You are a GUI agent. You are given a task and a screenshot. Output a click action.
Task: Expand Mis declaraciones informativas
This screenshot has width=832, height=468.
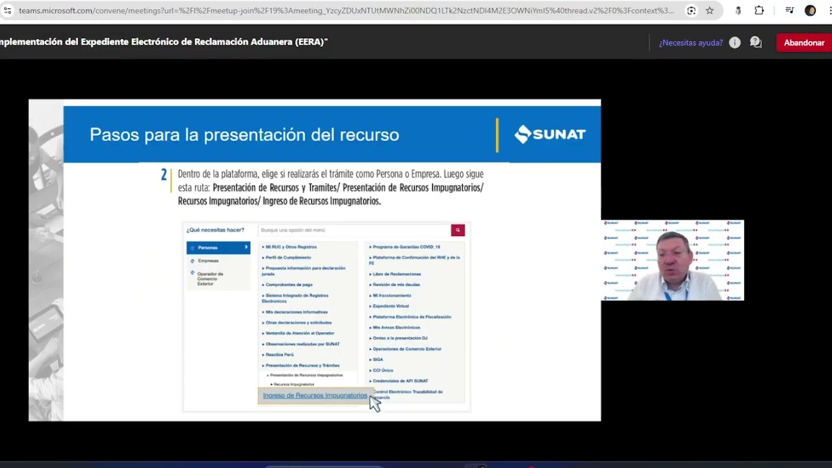pyautogui.click(x=296, y=312)
